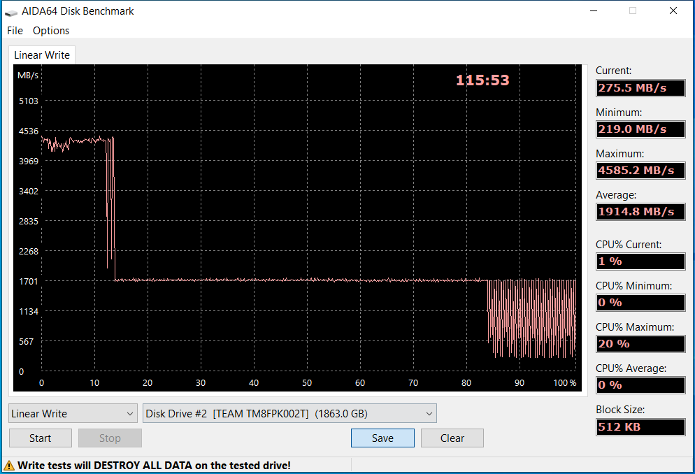Click the 100 % label on graph x-axis

[x=565, y=382]
